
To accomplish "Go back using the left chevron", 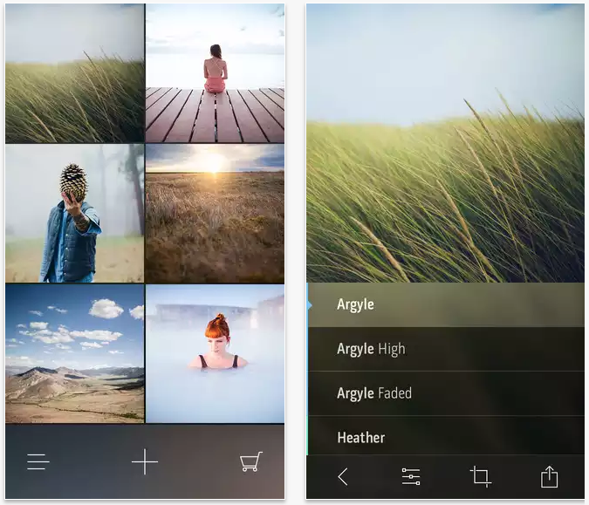I will click(343, 476).
